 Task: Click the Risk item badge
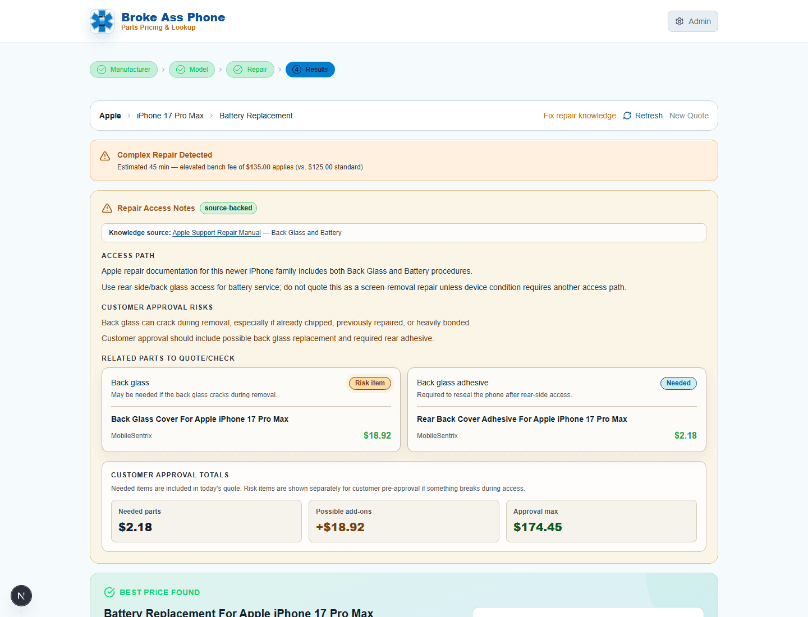(x=370, y=383)
